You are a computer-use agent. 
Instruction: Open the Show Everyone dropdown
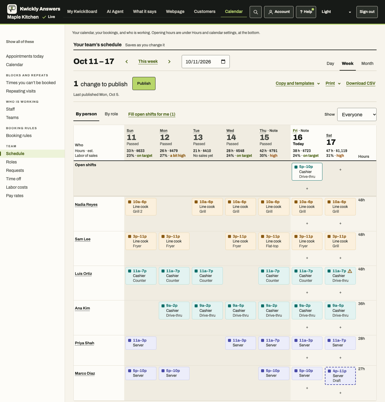[357, 114]
